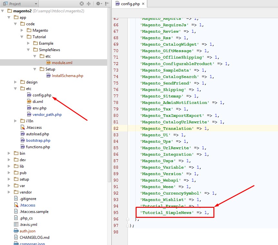This screenshot has width=278, height=245.
Task: Expand the lib folder
Action: (9, 166)
